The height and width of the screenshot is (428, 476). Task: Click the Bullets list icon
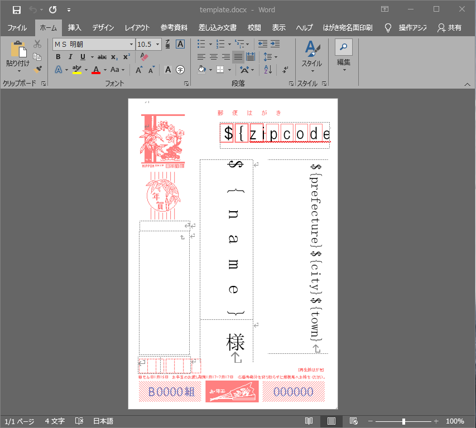(201, 44)
